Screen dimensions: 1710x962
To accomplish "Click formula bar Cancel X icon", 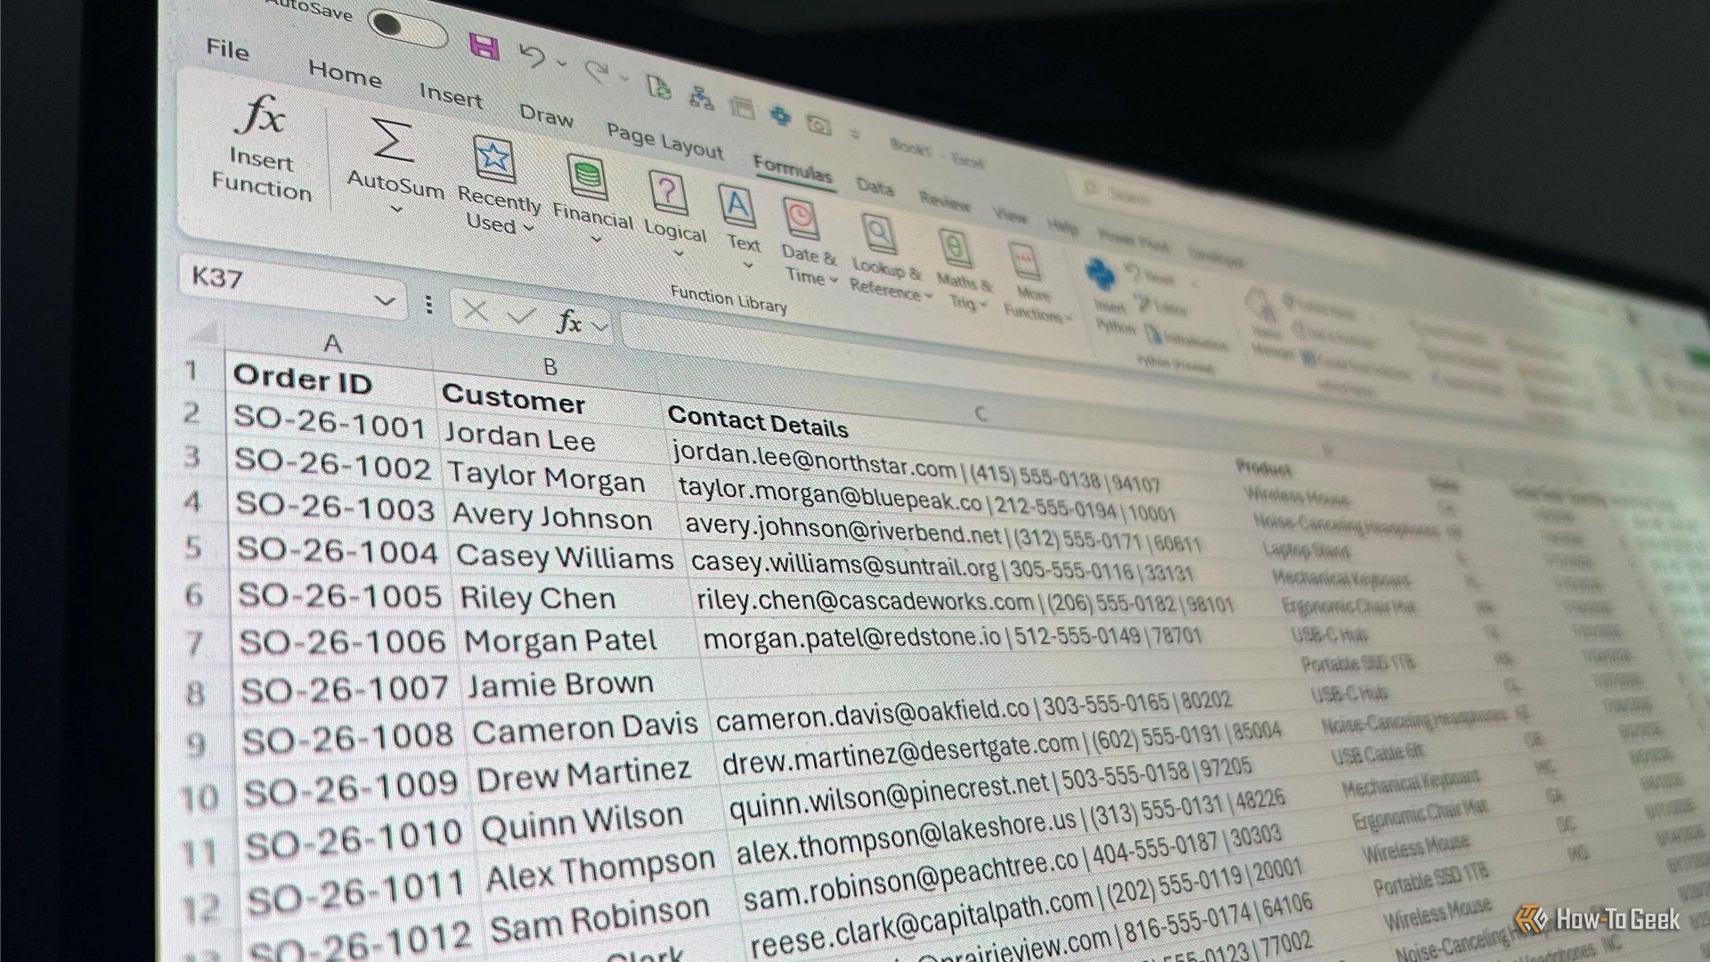I will pyautogui.click(x=475, y=311).
